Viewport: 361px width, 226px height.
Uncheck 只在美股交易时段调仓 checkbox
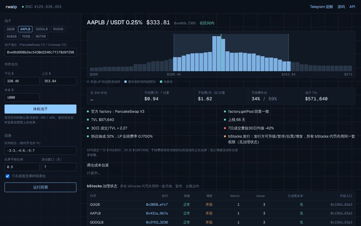(8, 176)
